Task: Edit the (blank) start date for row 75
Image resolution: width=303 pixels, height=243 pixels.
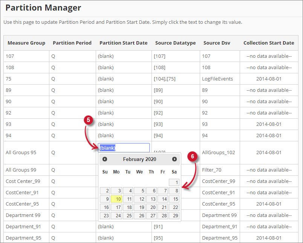Action: (x=106, y=79)
